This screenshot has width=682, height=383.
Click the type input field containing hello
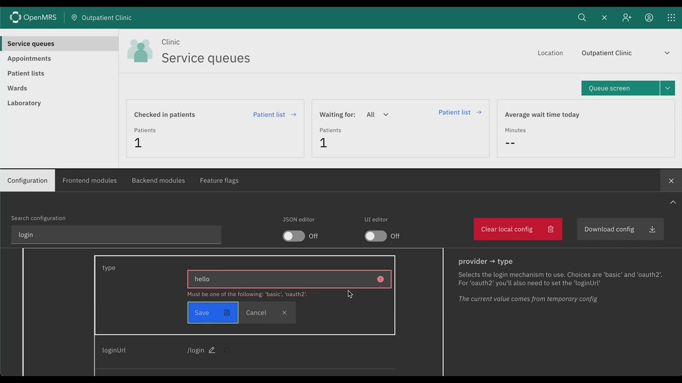point(289,279)
